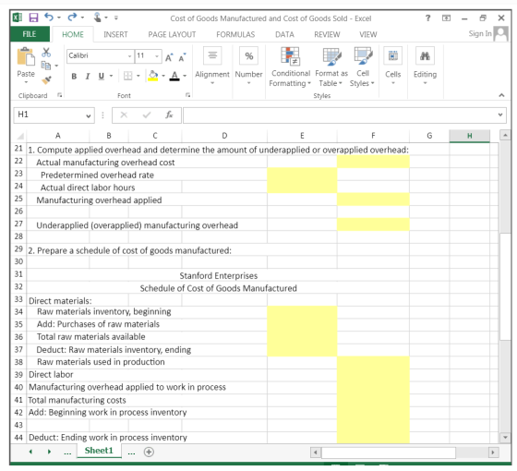Click the Insert Function fx icon

(x=169, y=115)
